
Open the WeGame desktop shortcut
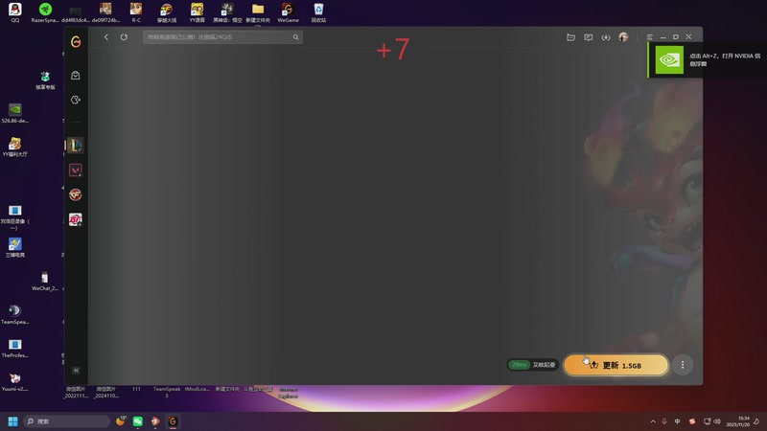pyautogui.click(x=288, y=12)
